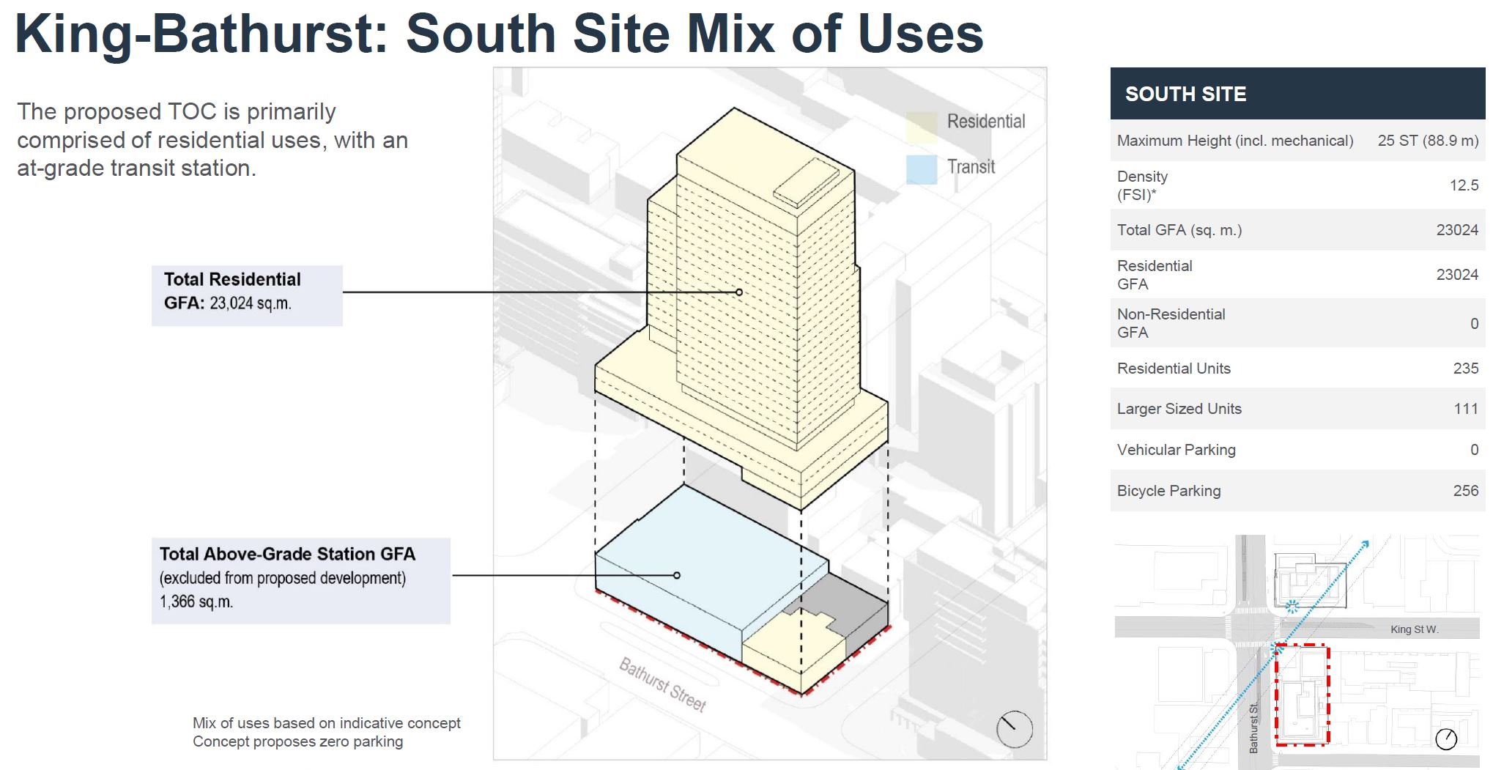Viewport: 1493px width, 770px height.
Task: Click the blue station marker north of King St W.
Action: click(1292, 606)
